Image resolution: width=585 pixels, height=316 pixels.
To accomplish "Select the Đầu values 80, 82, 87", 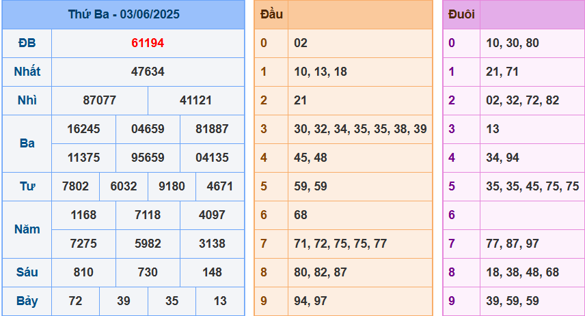I will tap(321, 272).
